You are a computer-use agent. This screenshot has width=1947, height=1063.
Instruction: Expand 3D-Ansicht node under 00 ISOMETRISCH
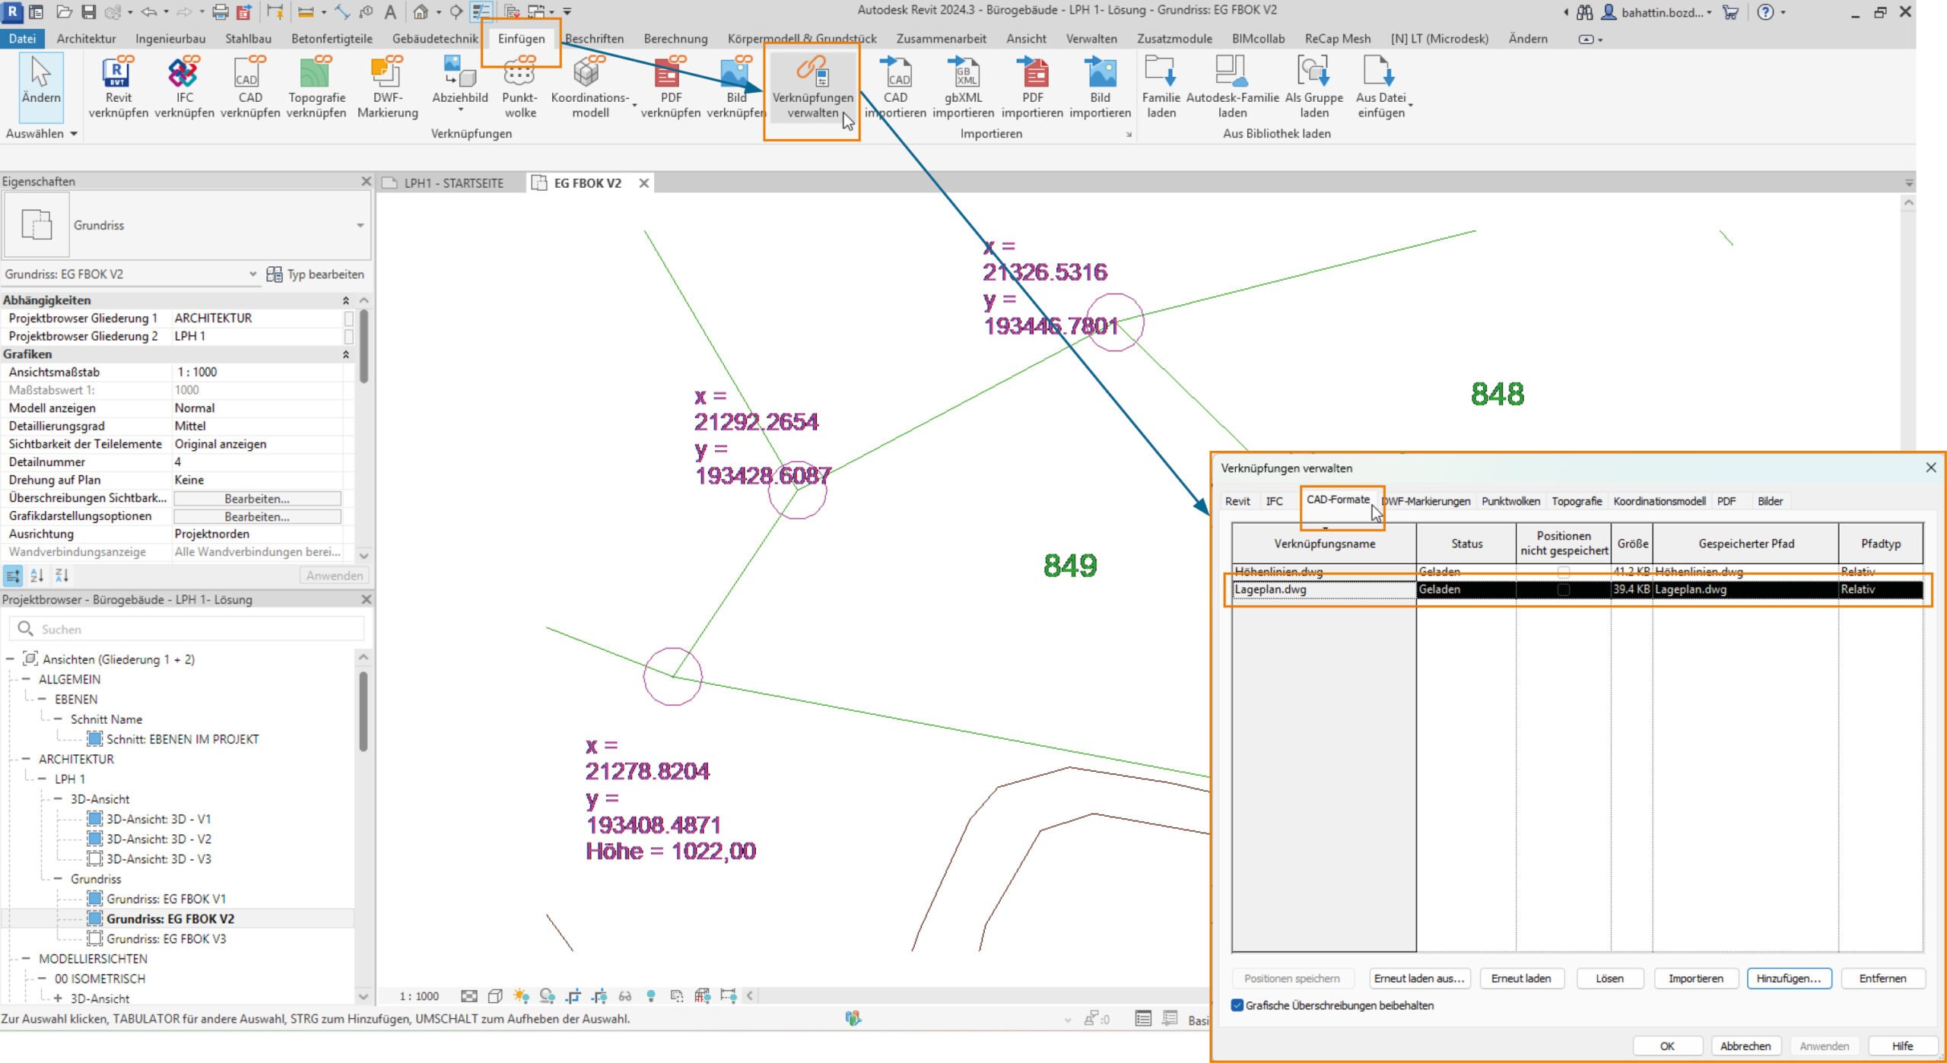point(58,998)
